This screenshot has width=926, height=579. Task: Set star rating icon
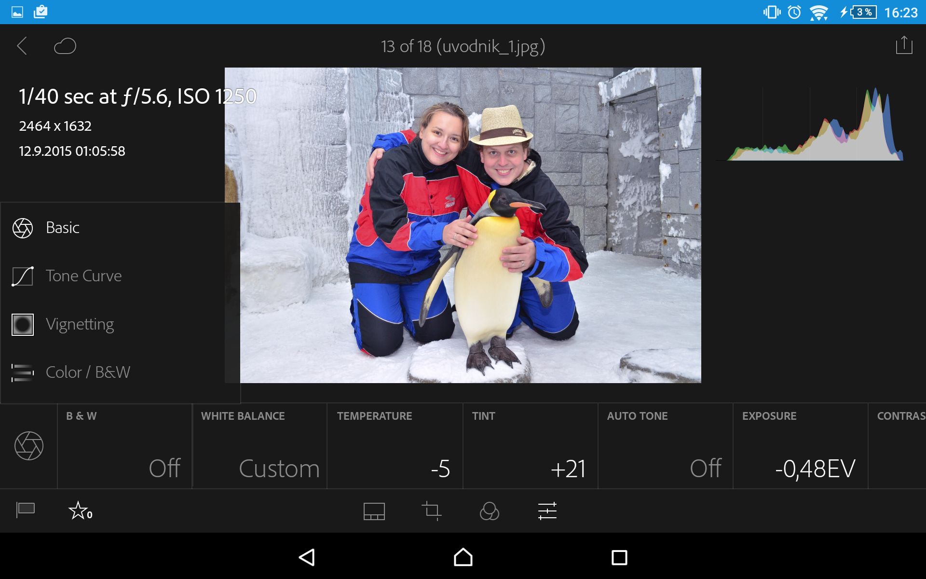pos(80,510)
